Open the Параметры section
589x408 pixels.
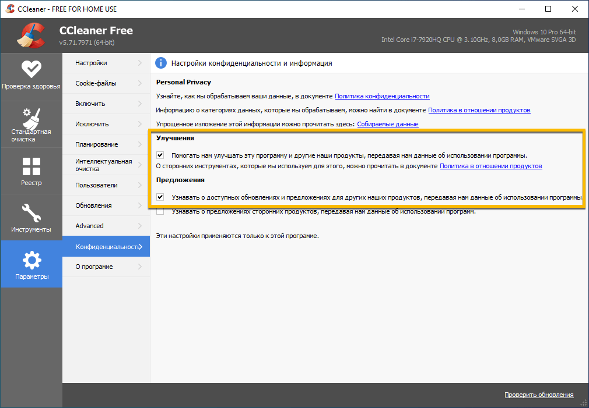[31, 264]
